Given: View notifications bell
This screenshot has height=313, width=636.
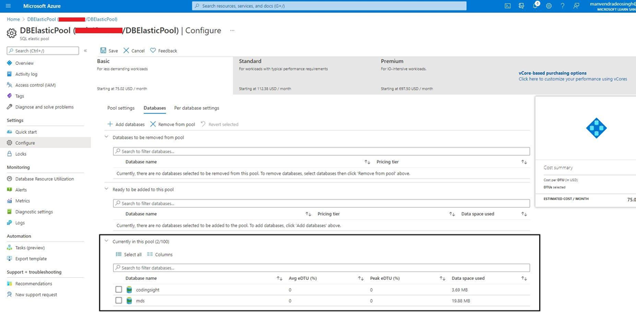Looking at the screenshot, I should 535,6.
